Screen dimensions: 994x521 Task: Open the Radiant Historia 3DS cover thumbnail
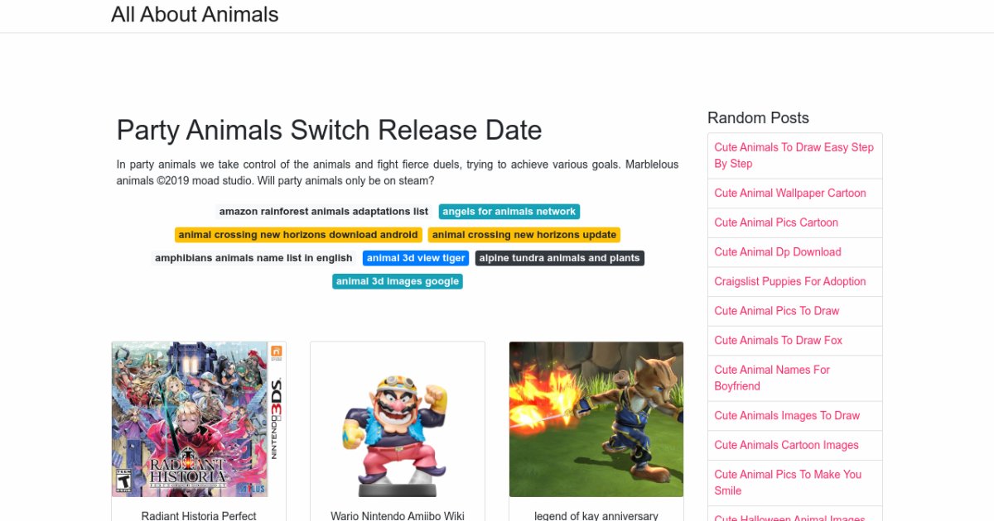pos(199,419)
